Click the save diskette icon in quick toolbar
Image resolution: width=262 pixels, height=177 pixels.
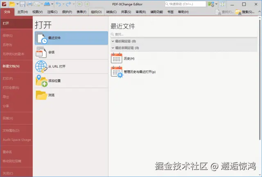pos(23,4)
